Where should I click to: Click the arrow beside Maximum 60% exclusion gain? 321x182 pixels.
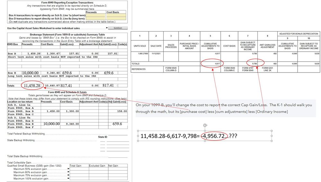click(68, 172)
